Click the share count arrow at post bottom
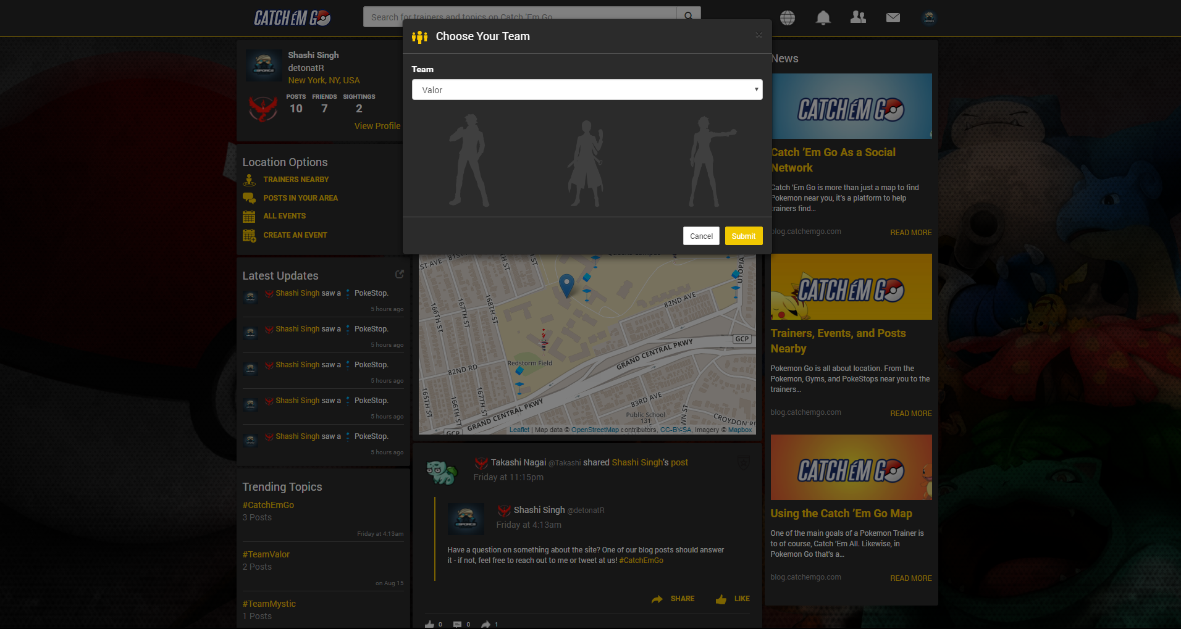 point(486,624)
